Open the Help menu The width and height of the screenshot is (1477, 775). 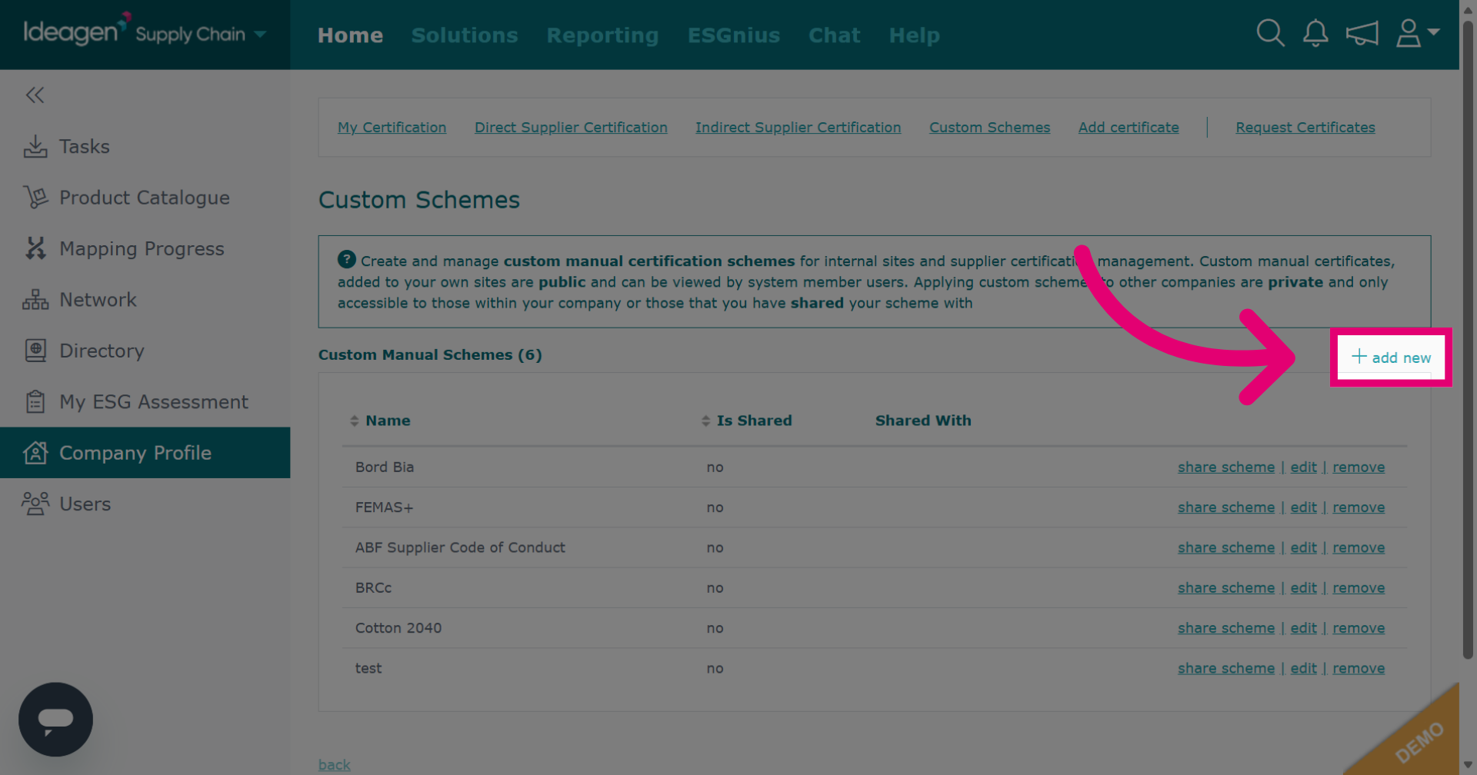pyautogui.click(x=915, y=35)
